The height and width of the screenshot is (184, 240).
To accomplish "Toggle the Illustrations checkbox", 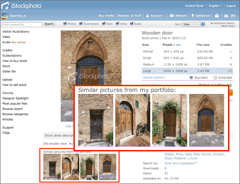I will pyautogui.click(x=81, y=23).
